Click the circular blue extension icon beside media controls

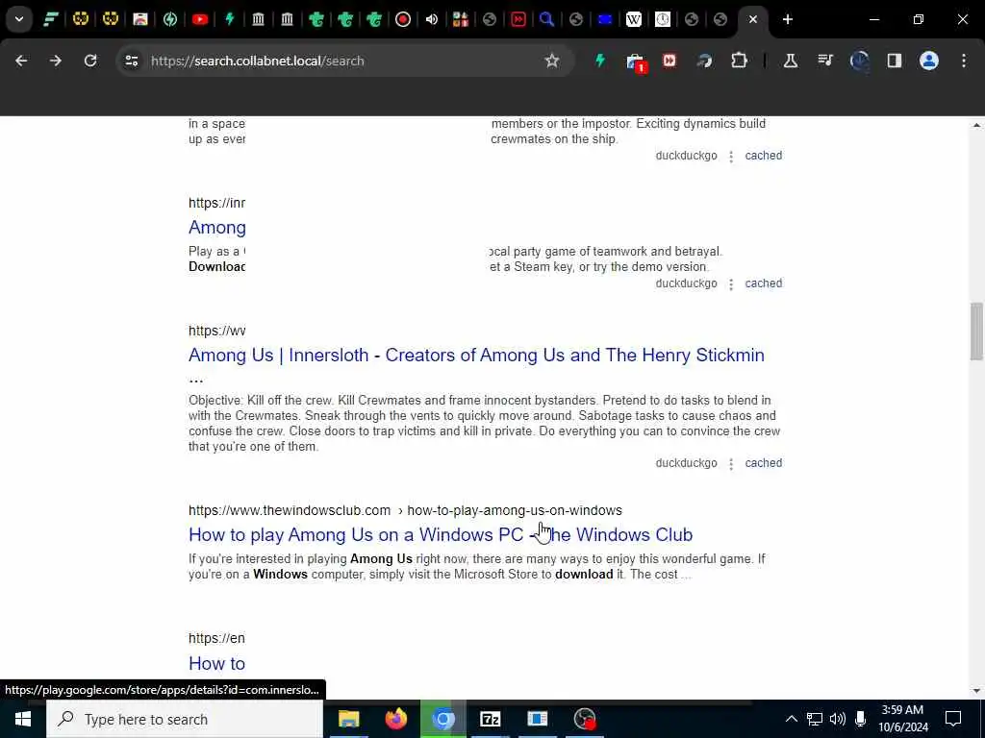pos(859,61)
